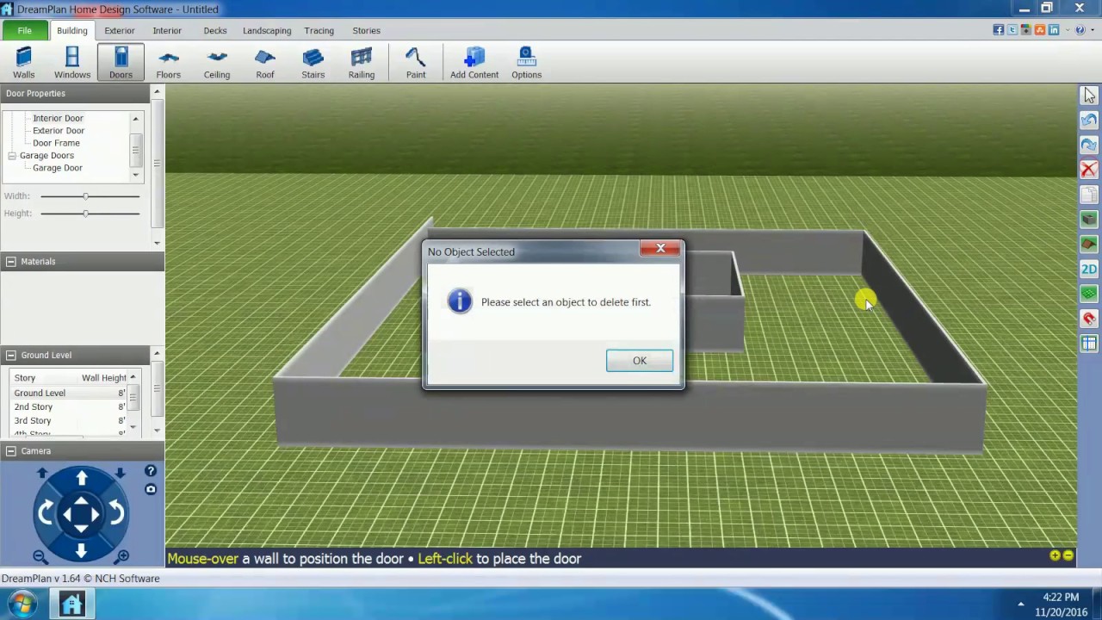Choose the select arrow cursor tool

1089,95
